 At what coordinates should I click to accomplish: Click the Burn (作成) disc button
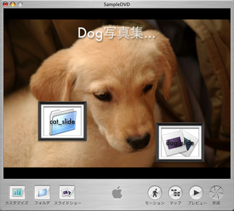[x=216, y=193]
